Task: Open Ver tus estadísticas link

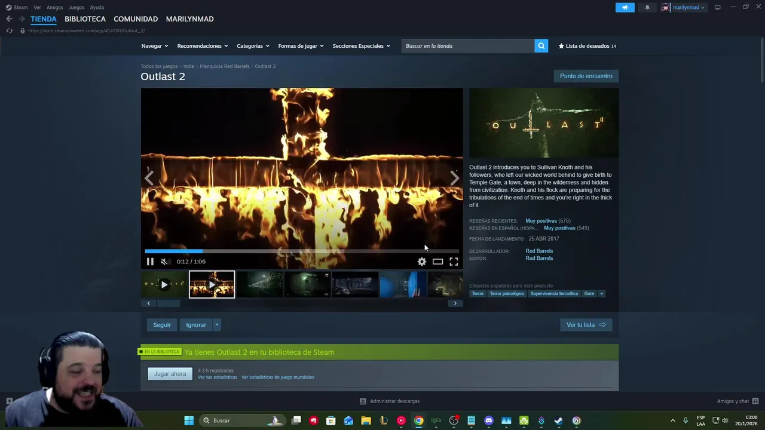Action: [x=218, y=377]
